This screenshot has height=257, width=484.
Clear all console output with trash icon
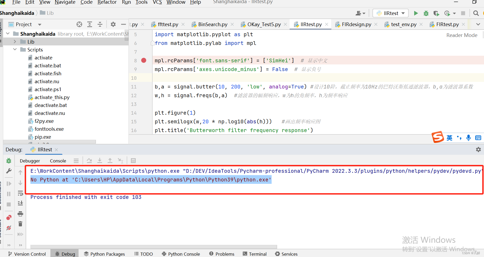pos(20,224)
